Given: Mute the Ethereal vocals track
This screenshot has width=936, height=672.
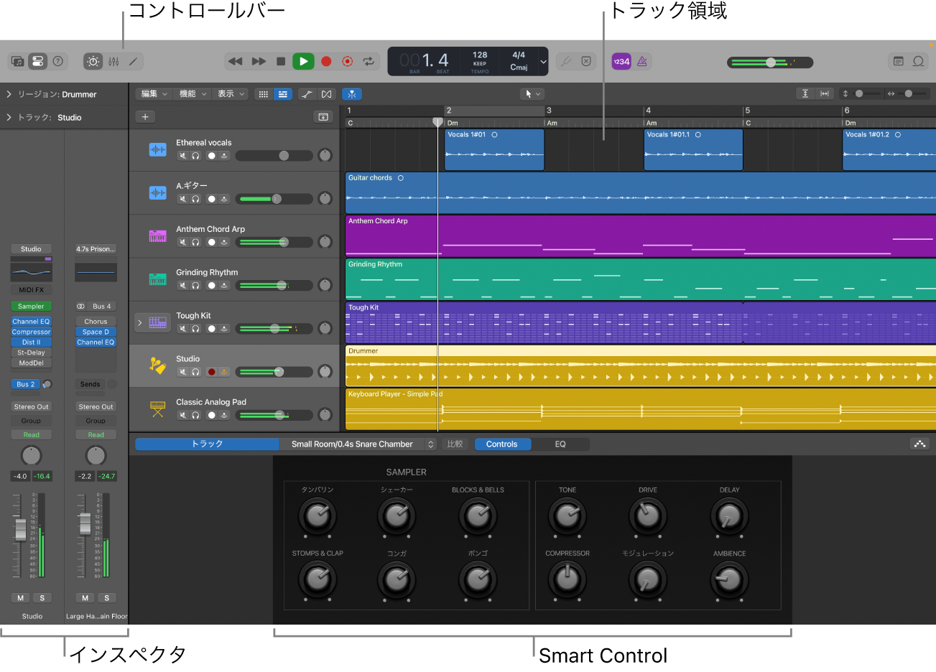Looking at the screenshot, I should click(x=181, y=156).
